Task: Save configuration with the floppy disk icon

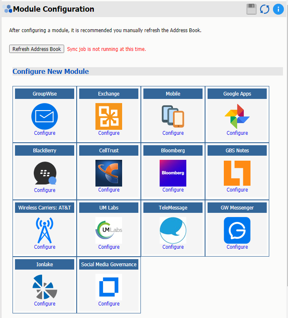Action: click(252, 9)
